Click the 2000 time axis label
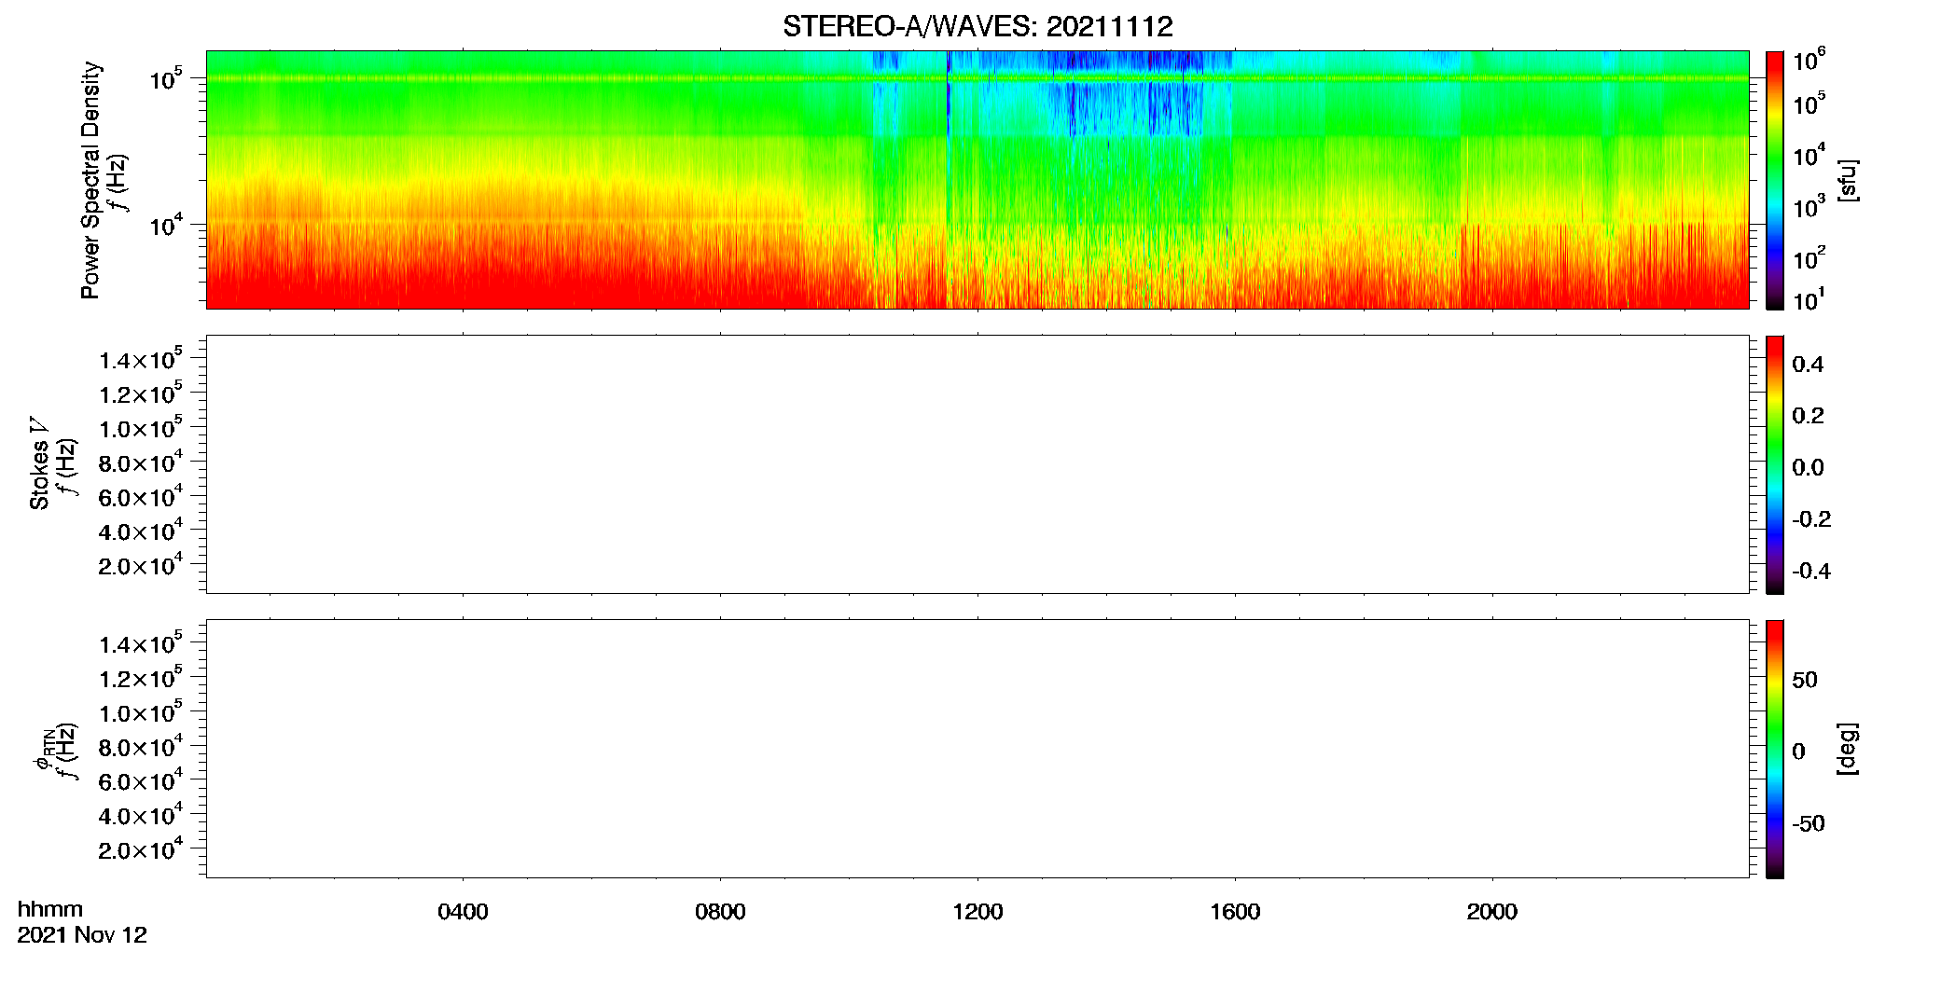Viewport: 1955px width, 1007px height. tap(1491, 912)
